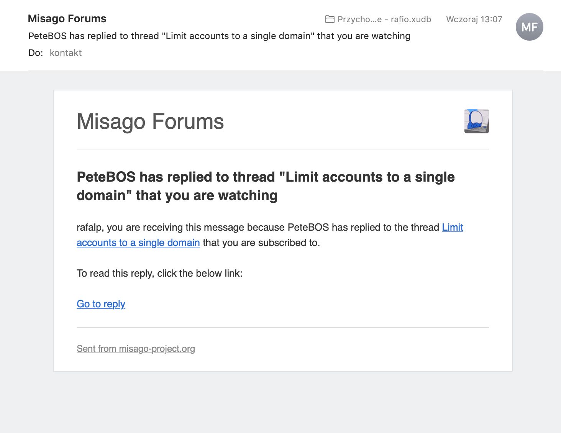The width and height of the screenshot is (561, 433).
Task: Open the "Limit" thread link word
Action: (x=453, y=227)
